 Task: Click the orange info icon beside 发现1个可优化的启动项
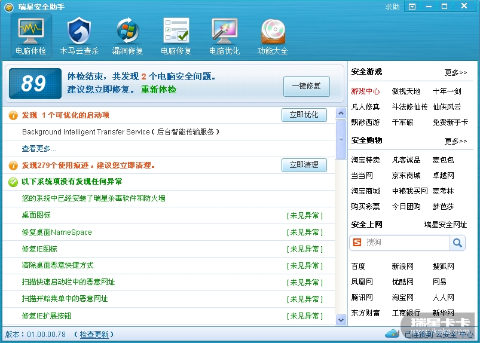[x=13, y=115]
